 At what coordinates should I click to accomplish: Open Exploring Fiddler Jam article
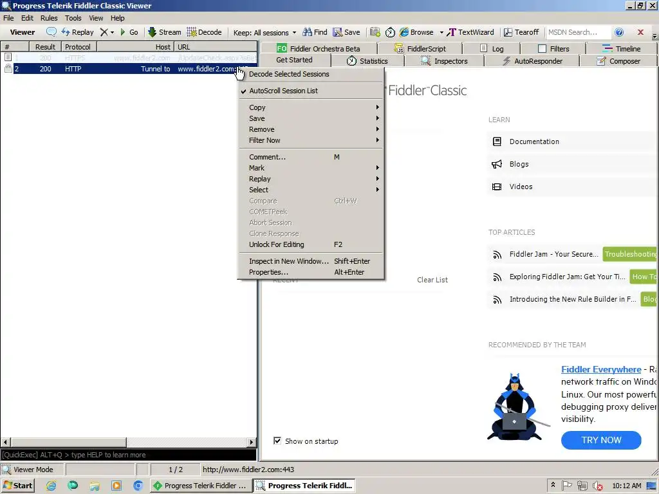pos(567,277)
